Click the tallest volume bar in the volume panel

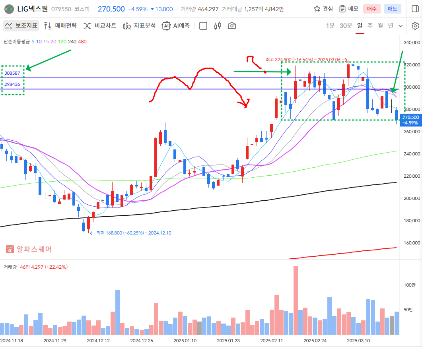[296, 300]
